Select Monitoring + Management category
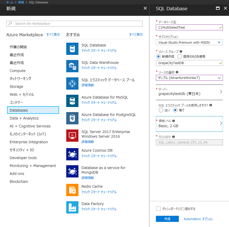The image size is (229, 227). [x=33, y=165]
